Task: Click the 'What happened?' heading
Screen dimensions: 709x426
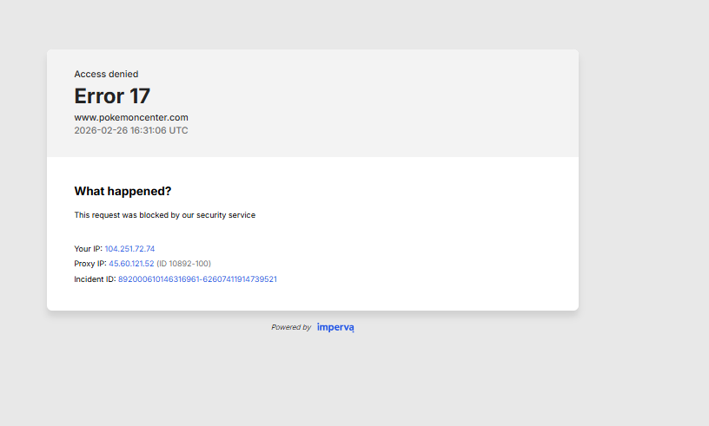Action: click(123, 191)
